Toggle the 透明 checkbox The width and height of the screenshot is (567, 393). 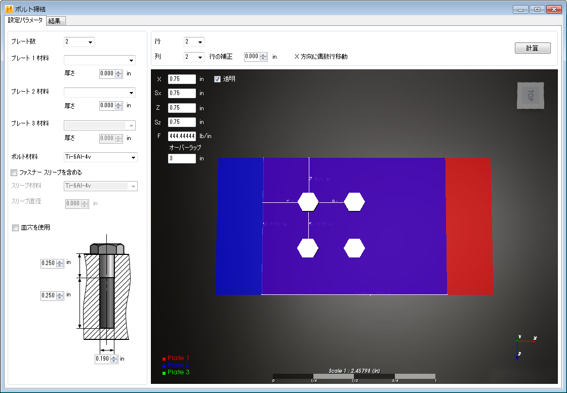point(217,79)
